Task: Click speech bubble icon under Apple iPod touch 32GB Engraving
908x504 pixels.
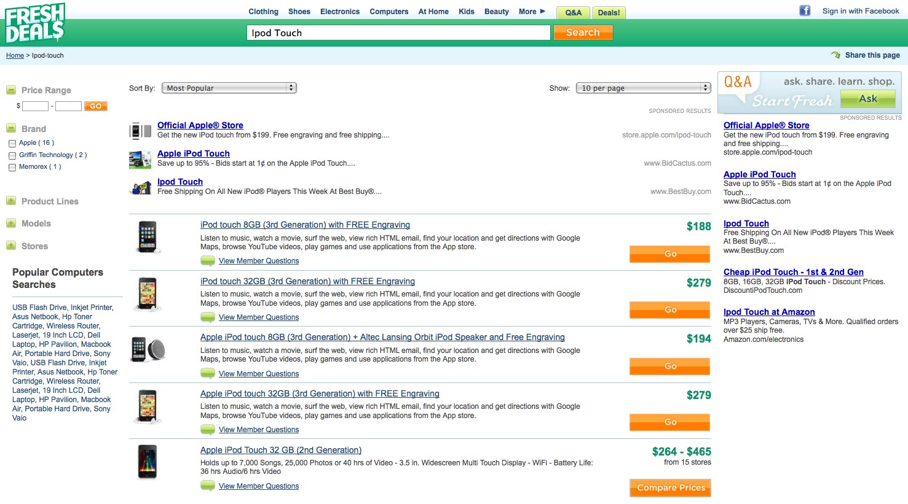Action: point(208,430)
